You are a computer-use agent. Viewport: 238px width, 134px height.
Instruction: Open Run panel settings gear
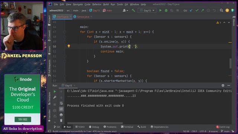click(223, 85)
